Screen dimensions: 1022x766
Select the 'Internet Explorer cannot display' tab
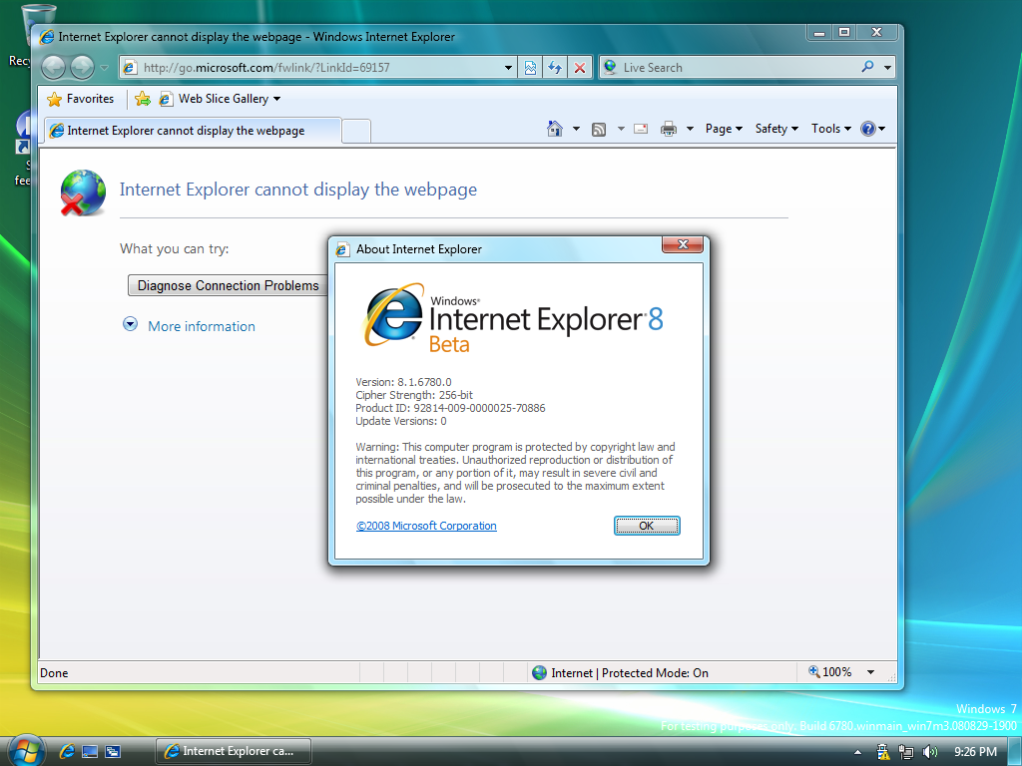pyautogui.click(x=193, y=131)
